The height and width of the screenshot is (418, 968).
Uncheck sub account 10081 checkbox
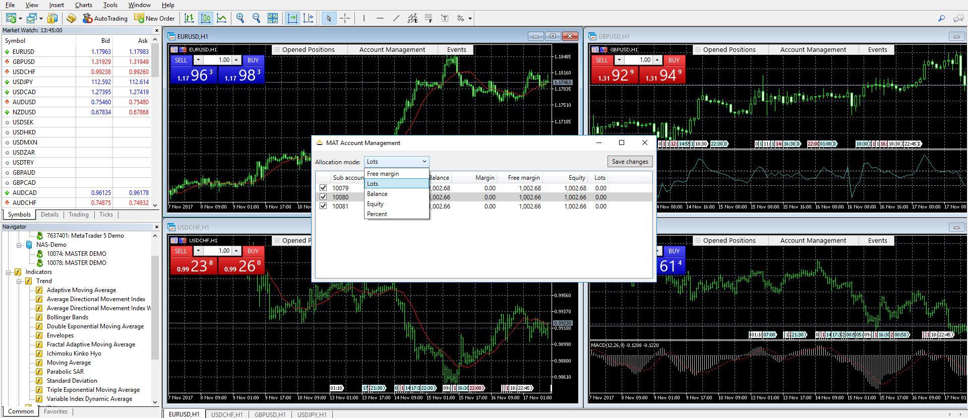point(323,206)
